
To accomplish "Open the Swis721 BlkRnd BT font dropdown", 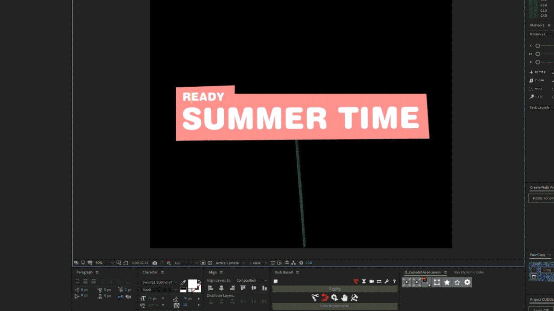I will tap(159, 282).
